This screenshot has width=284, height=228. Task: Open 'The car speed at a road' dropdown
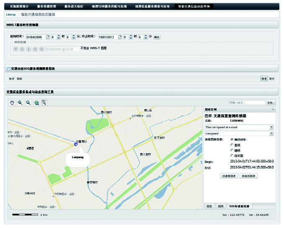[271, 127]
